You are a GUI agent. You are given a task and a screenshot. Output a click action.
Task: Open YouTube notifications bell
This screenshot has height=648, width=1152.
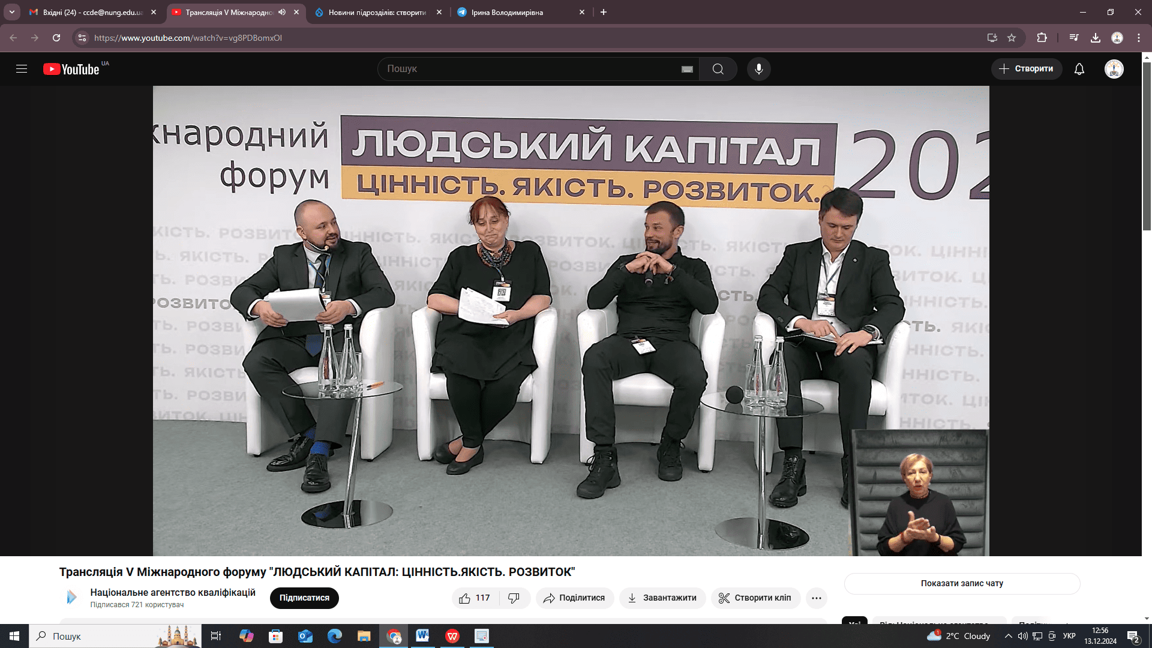coord(1079,69)
